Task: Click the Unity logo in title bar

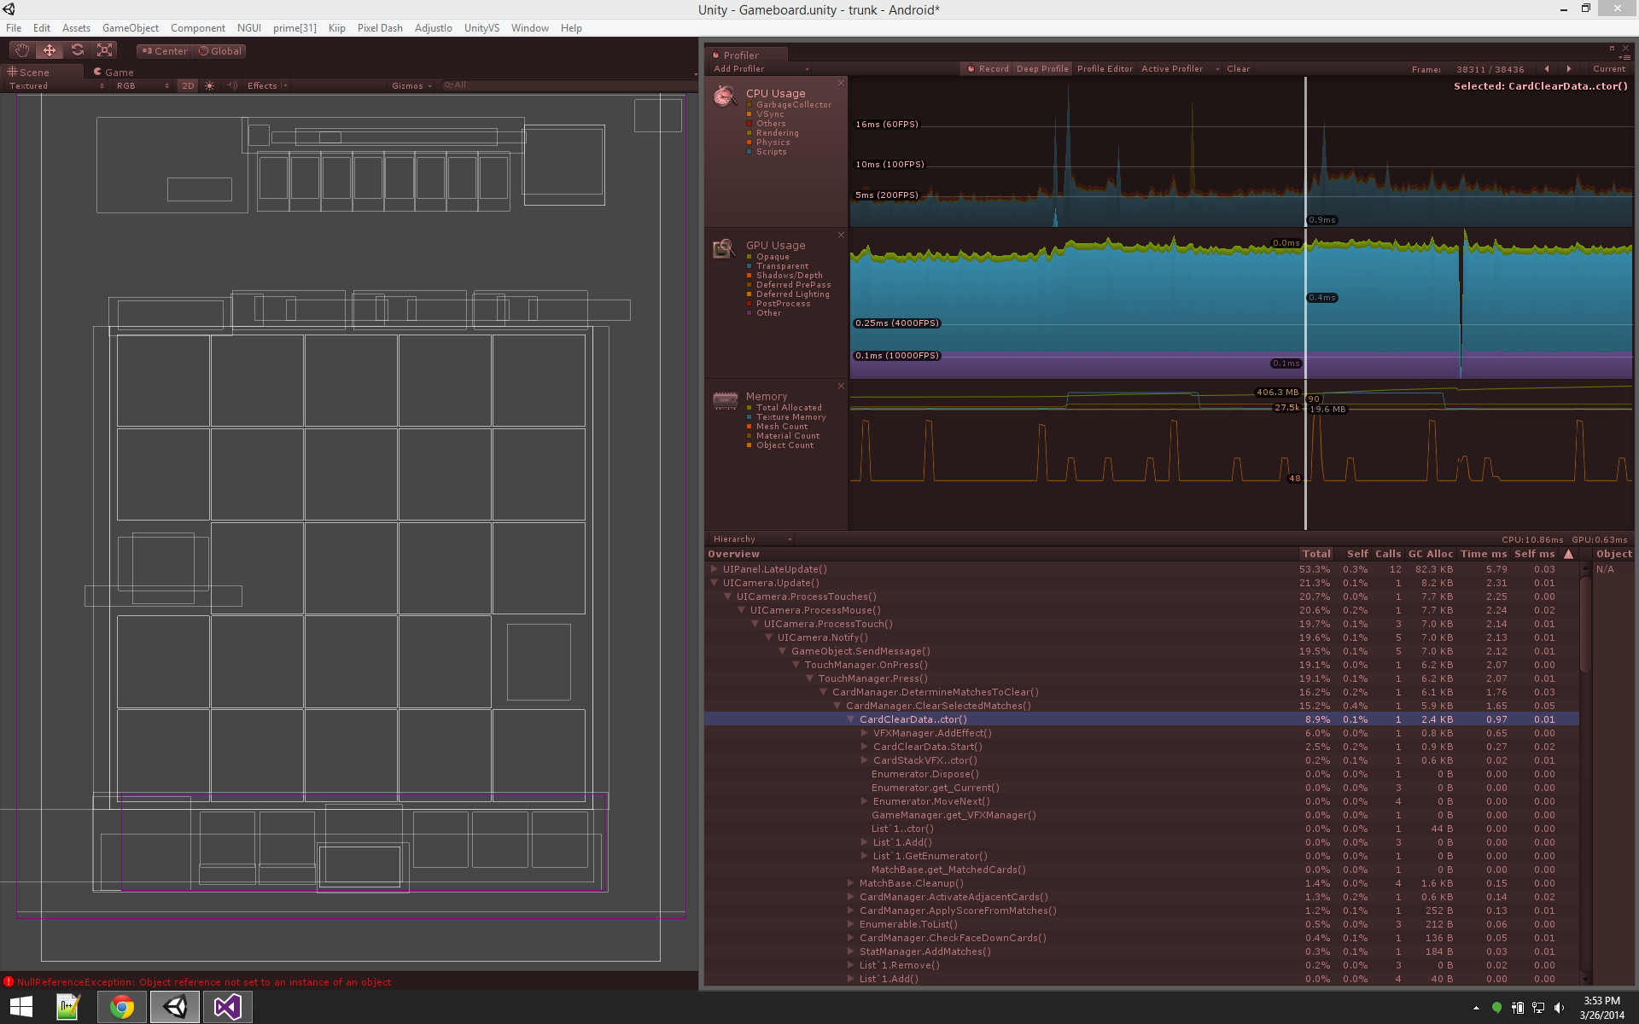Action: click(9, 9)
